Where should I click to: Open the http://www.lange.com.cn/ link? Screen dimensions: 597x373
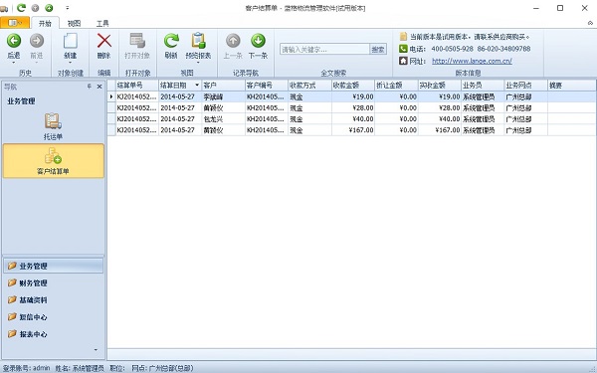pos(472,61)
